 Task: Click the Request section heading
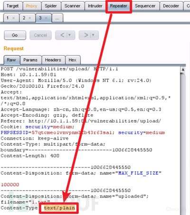[14, 48]
